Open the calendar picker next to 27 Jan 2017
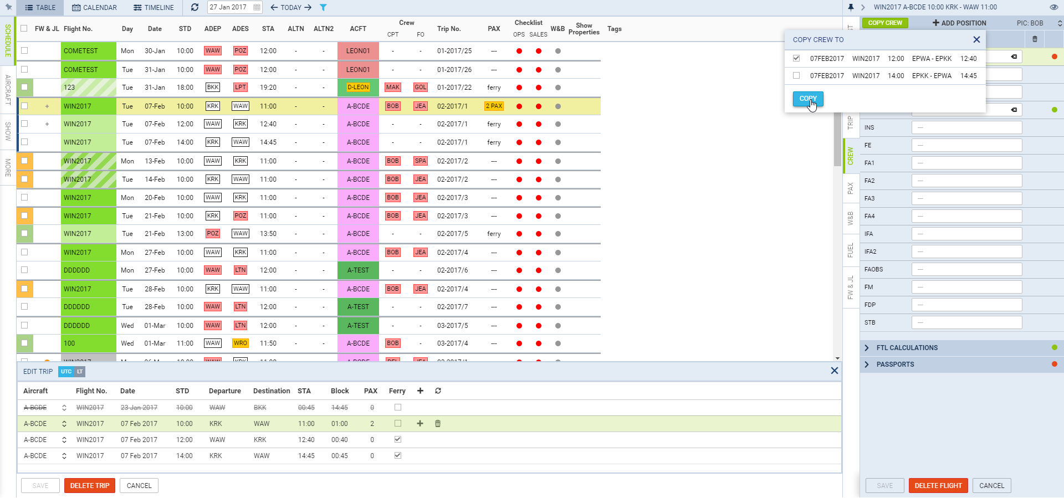 257,7
